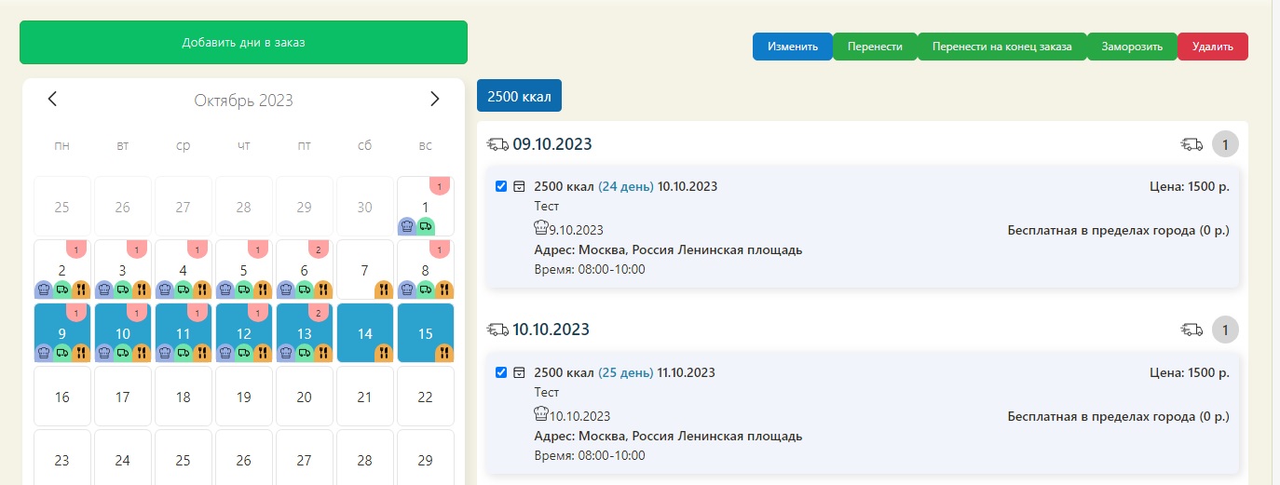Click Добавить дни в заказ button
This screenshot has width=1280, height=485.
243,42
